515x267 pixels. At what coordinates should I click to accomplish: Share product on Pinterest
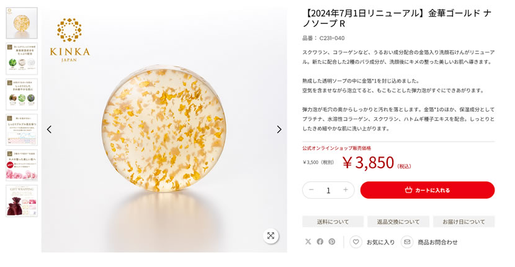pyautogui.click(x=332, y=242)
